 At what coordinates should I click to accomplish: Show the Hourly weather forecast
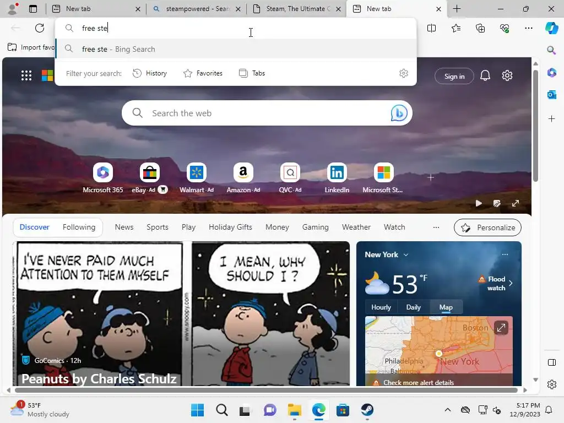381,307
